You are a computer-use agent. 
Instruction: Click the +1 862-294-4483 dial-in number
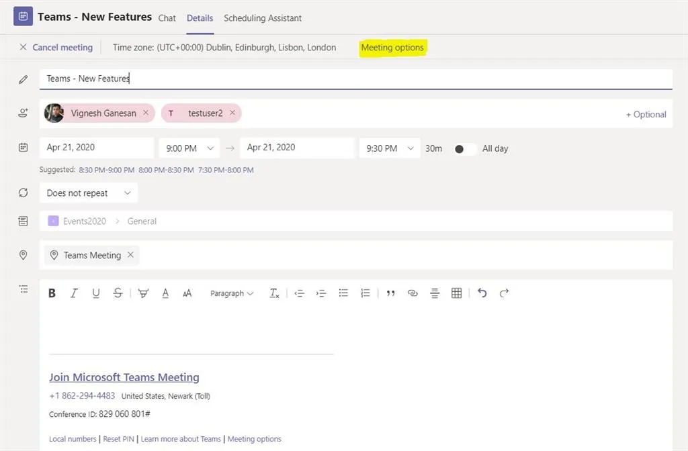82,396
